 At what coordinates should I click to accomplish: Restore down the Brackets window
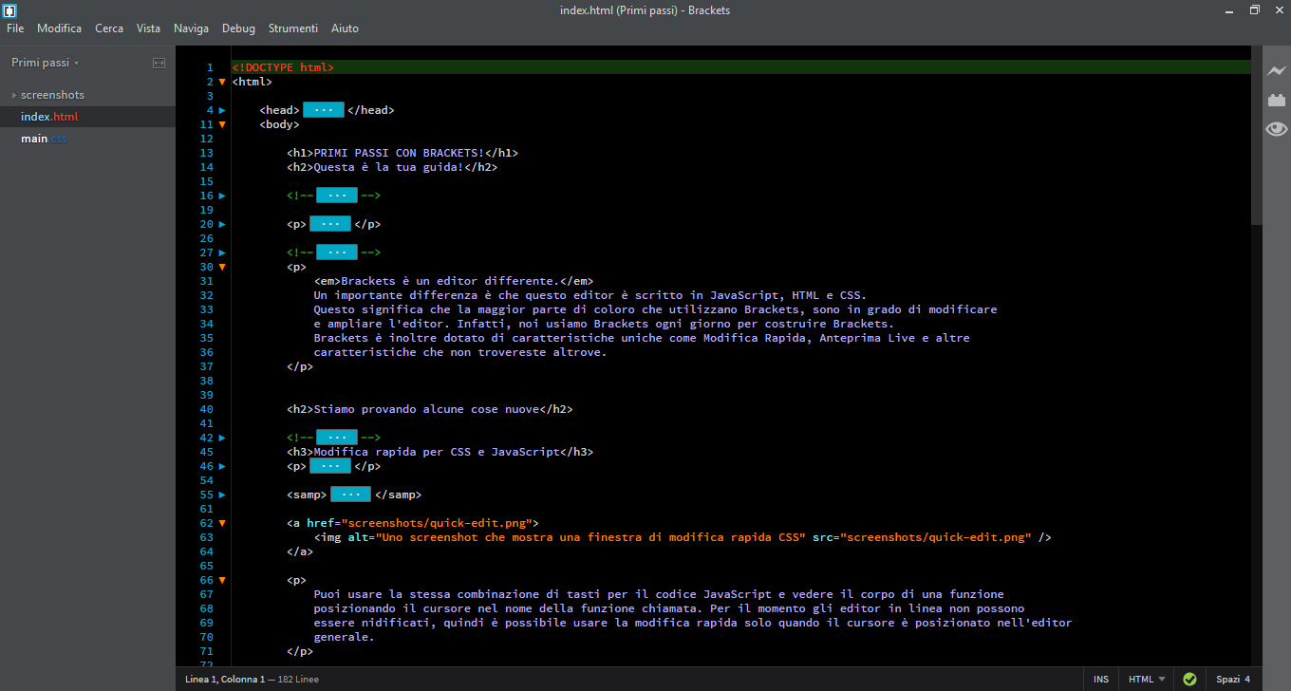coord(1254,10)
